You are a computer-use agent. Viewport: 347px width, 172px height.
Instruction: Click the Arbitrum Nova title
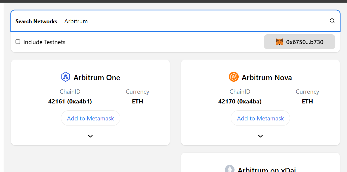(267, 78)
